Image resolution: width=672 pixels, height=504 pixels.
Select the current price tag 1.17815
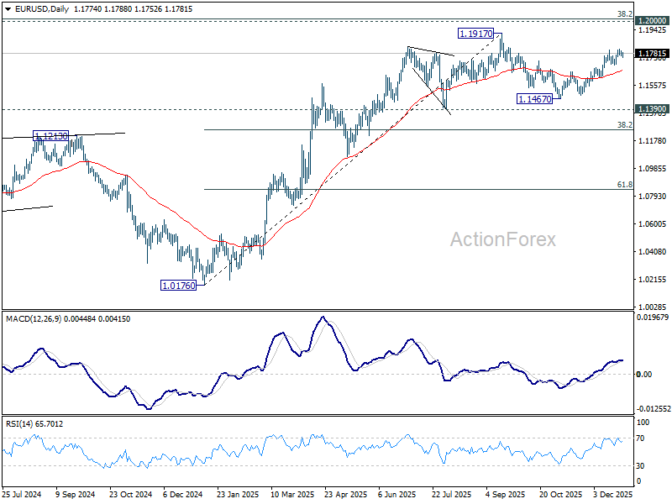(653, 54)
